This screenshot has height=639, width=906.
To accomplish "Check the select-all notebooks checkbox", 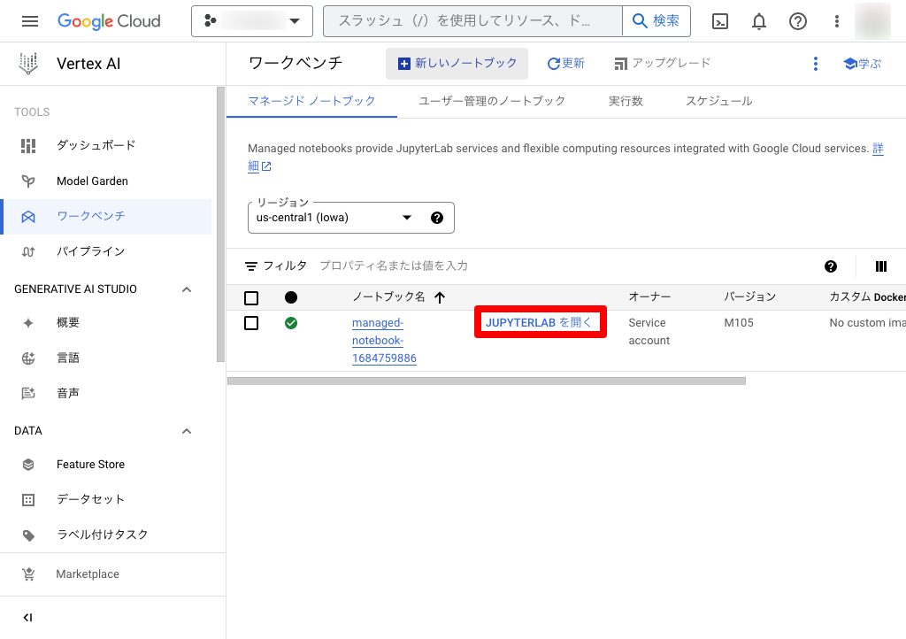I will 251,297.
